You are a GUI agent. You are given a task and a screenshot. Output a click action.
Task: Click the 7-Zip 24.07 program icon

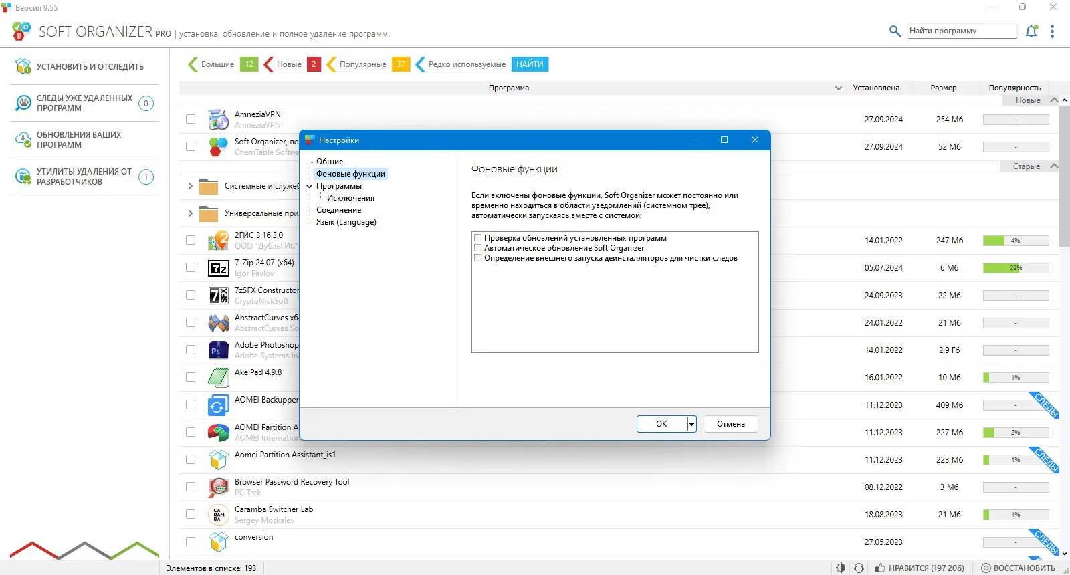pyautogui.click(x=219, y=268)
